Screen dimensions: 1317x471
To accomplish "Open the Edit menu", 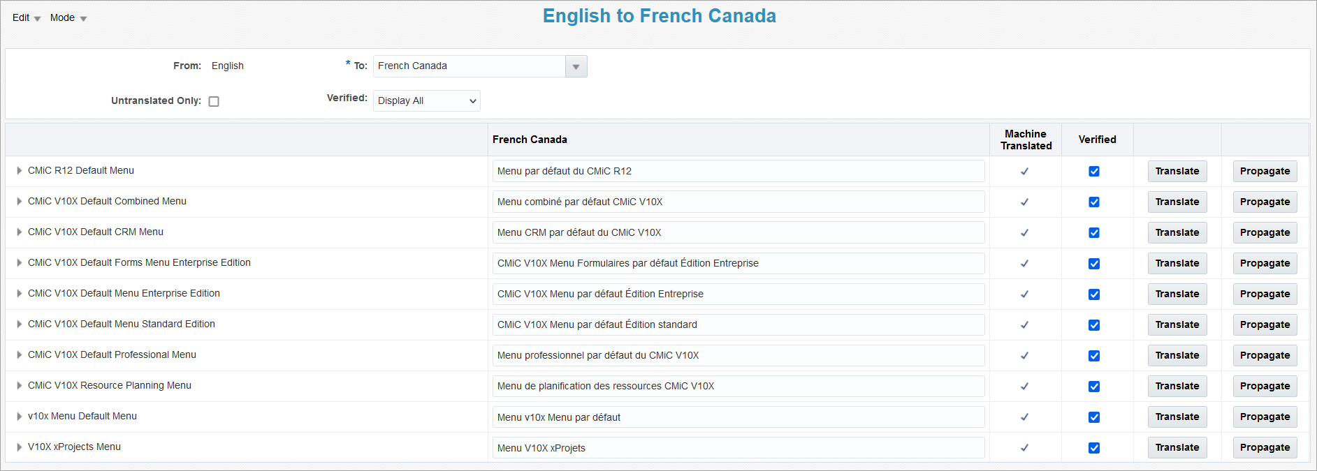I will tap(27, 17).
